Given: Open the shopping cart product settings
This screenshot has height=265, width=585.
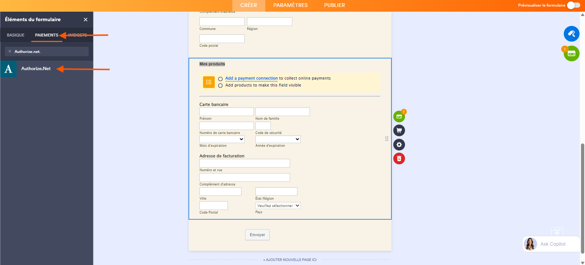Looking at the screenshot, I should (399, 130).
